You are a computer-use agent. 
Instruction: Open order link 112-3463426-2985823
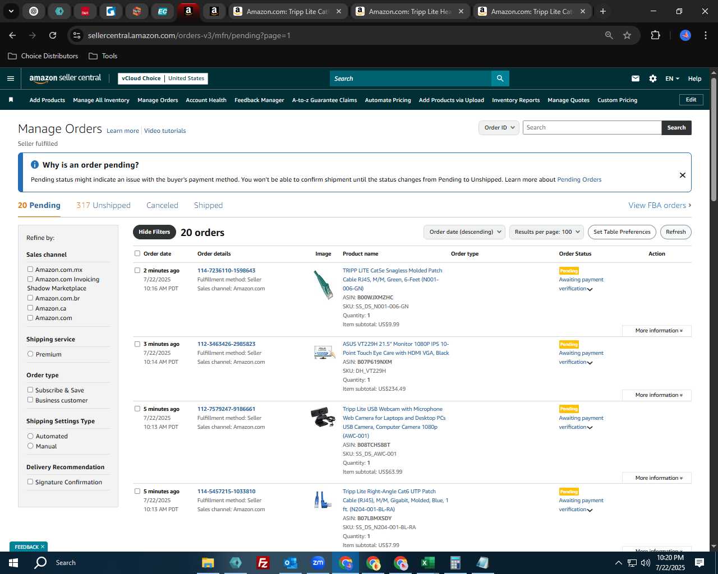[226, 344]
